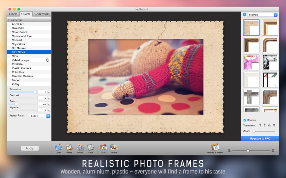Screen dimensions: 286x178
Task: Click the crosshair icon beside Kaleidoscope
Action: (48, 60)
